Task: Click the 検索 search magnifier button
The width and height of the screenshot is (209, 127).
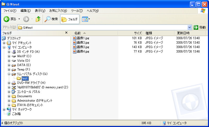Action: 51,19
